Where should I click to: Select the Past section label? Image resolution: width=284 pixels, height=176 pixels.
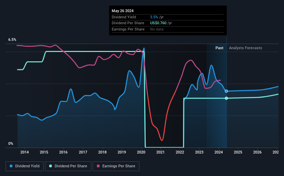[x=219, y=48]
